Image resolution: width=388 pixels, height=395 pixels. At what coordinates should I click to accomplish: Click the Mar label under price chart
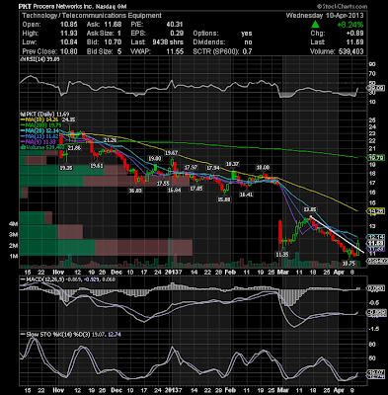pos(283,273)
